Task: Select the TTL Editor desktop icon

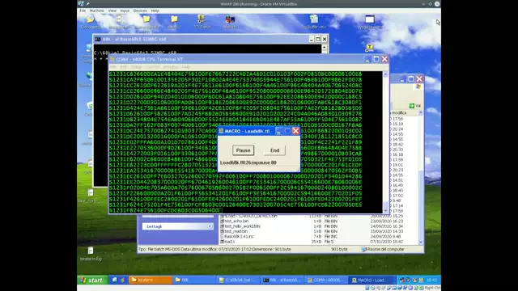Action: 202,22
